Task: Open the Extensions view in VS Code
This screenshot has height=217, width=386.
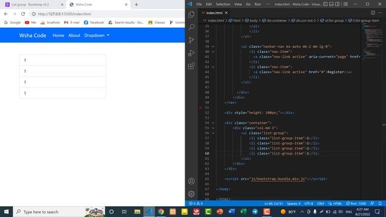Action: coord(191,66)
